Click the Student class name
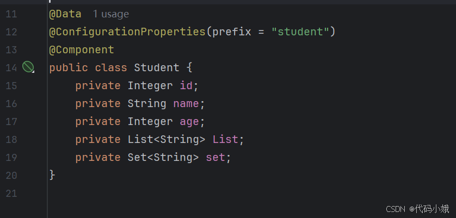The height and width of the screenshot is (218, 456). [x=156, y=67]
